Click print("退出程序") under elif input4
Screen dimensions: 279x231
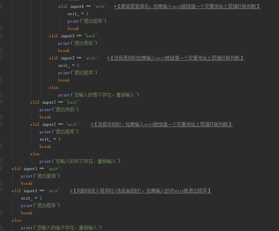pos(87,21)
